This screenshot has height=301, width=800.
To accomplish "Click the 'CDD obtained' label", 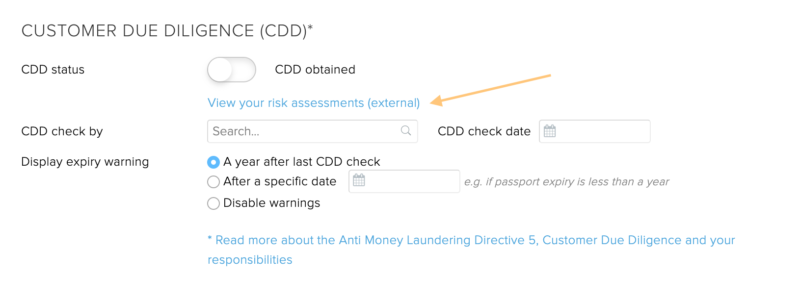I will 315,70.
